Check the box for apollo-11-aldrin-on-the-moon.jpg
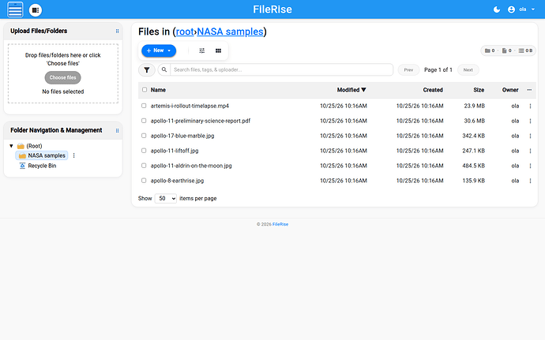 144,166
